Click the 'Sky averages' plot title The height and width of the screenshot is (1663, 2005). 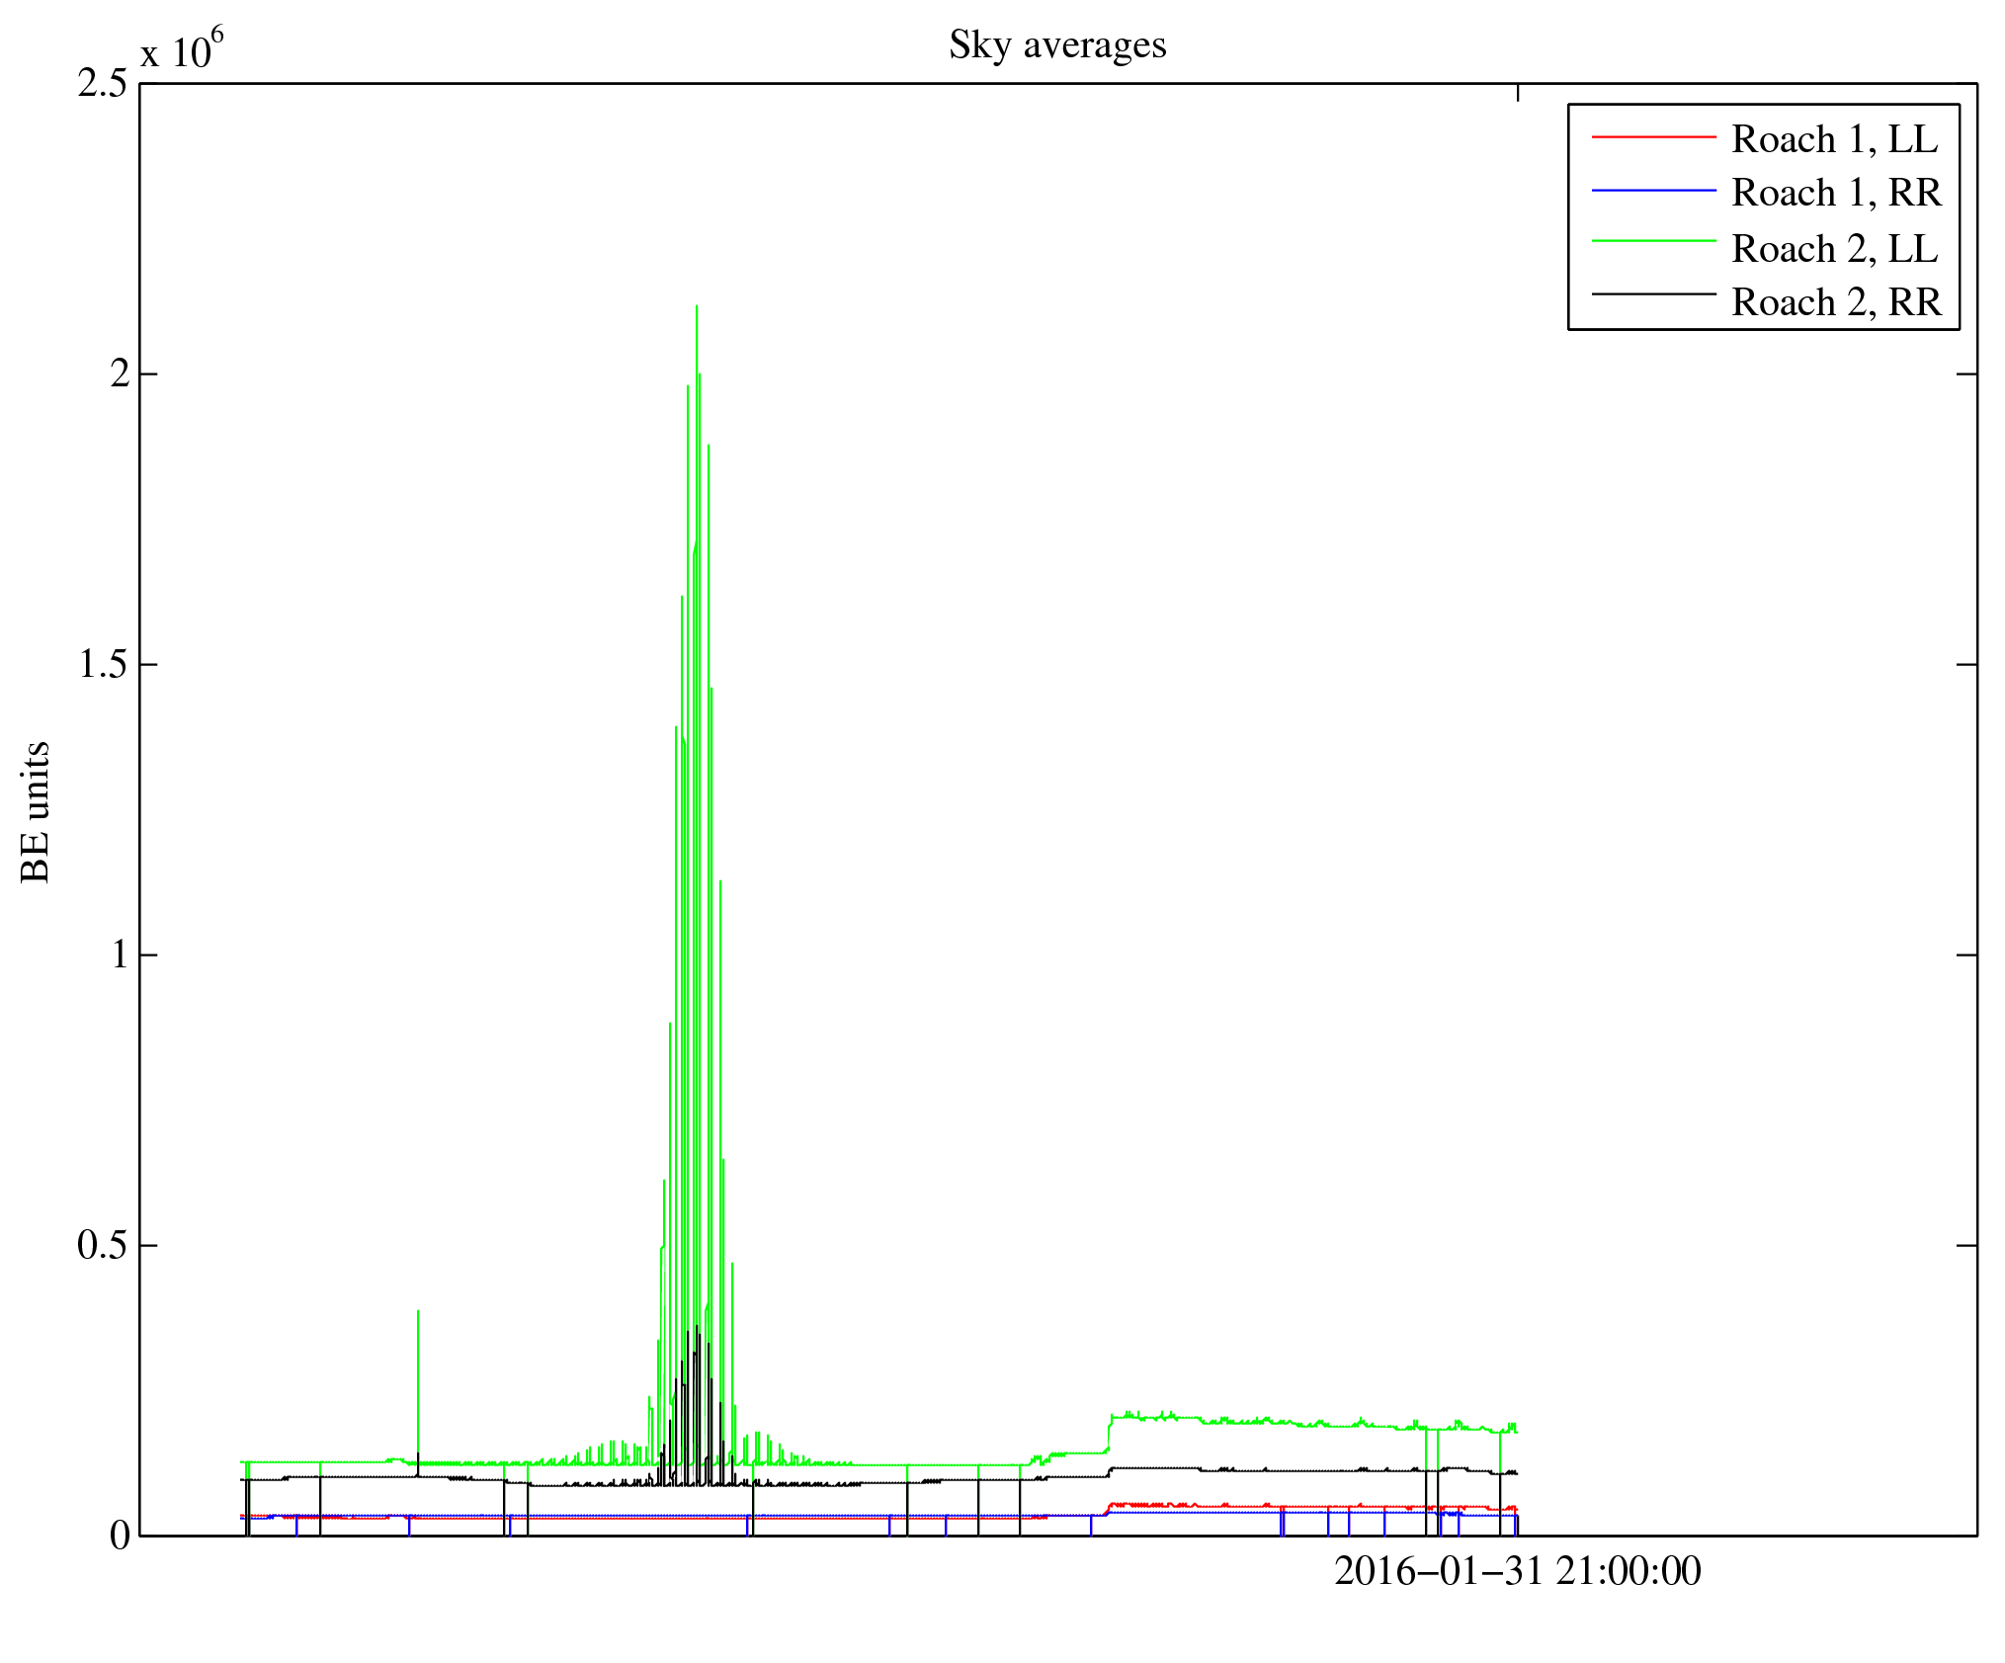[1057, 45]
